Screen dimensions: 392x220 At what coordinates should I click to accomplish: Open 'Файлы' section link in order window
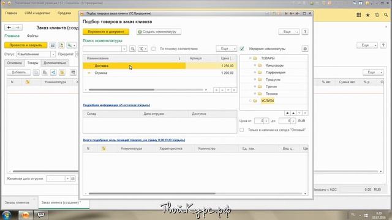(32, 36)
